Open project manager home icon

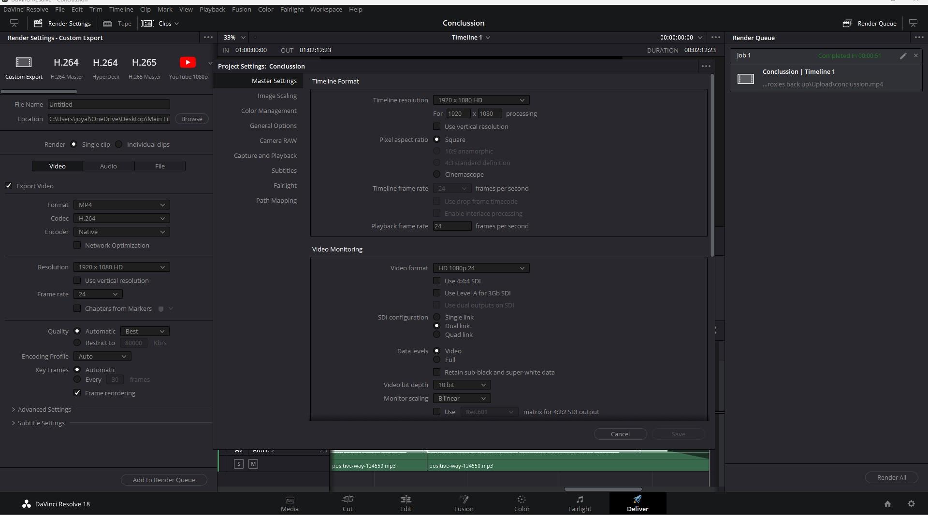point(887,504)
